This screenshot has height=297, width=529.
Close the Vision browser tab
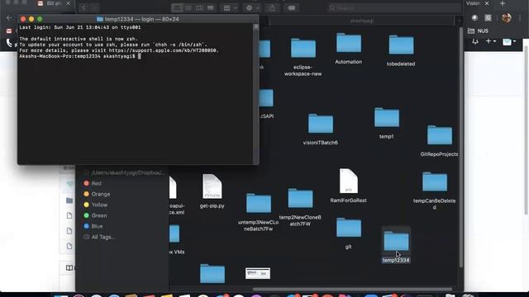487,3
